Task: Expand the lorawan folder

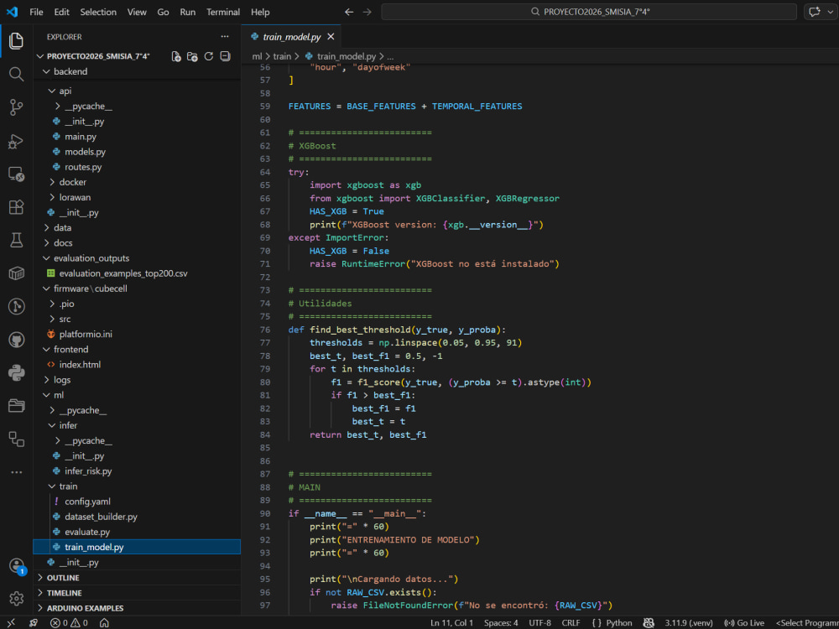Action: (137, 197)
